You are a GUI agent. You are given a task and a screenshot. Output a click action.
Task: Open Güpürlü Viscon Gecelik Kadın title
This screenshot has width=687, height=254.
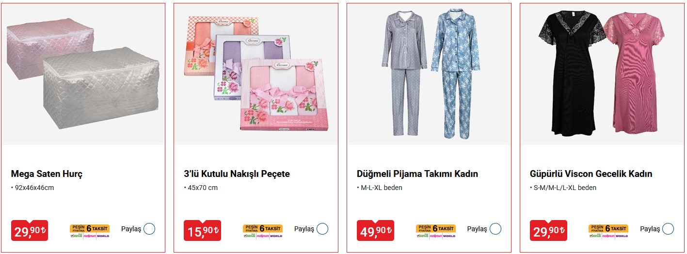(591, 174)
